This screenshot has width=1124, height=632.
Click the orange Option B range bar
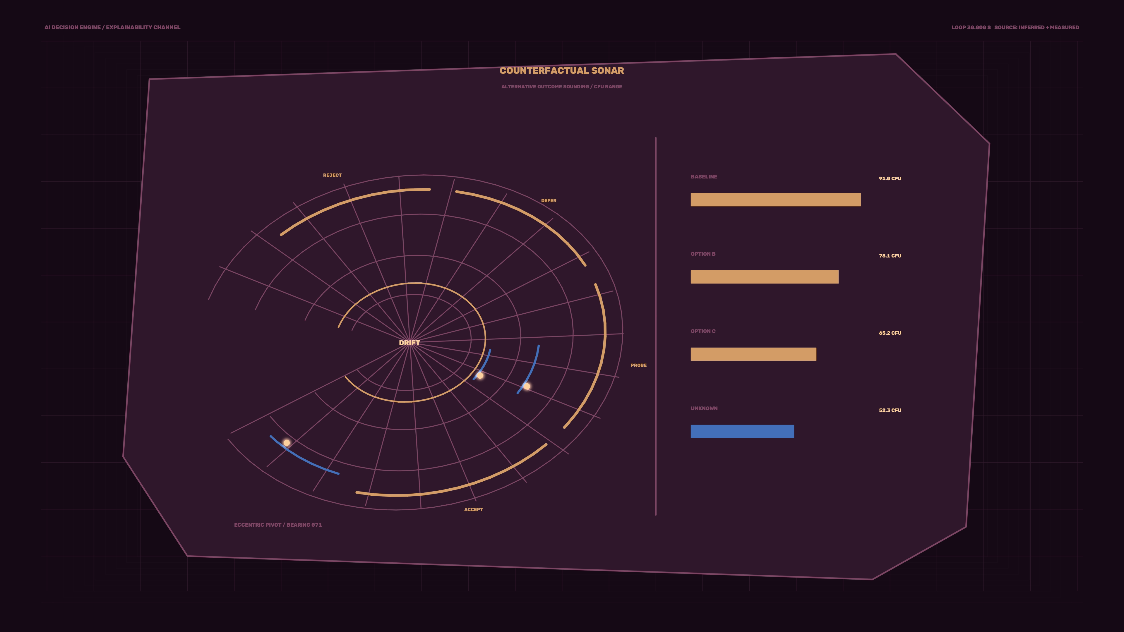[x=765, y=277]
